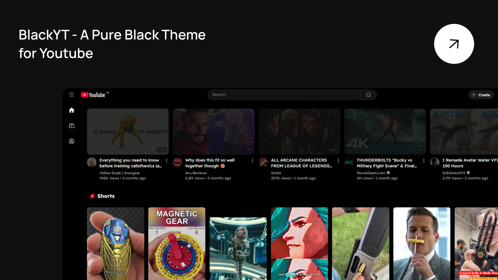This screenshot has width=498, height=280.
Task: Click Aru Reviews channel avatar
Action: tap(177, 162)
